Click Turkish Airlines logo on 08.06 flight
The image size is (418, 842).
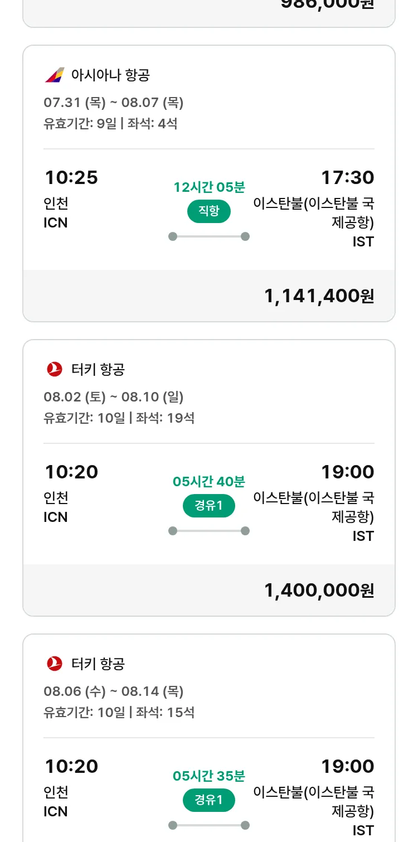click(55, 664)
